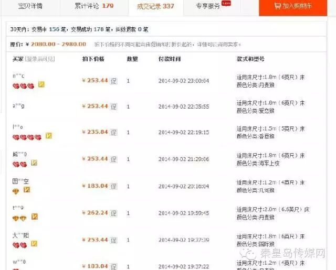
Task: Click 促 promo tag in 19:37:39 row
Action: pyautogui.click(x=113, y=240)
